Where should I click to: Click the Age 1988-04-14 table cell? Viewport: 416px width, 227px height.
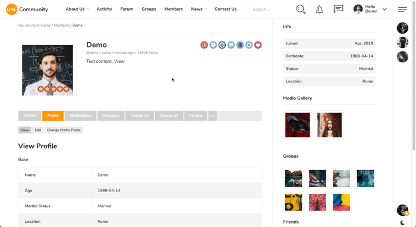point(177,190)
